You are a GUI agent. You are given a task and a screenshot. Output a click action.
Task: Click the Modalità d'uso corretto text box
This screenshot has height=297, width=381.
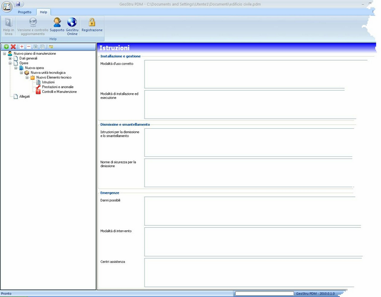[245, 74]
